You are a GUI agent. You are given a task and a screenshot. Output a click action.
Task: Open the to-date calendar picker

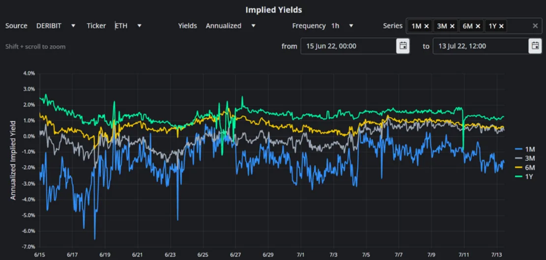(x=535, y=46)
